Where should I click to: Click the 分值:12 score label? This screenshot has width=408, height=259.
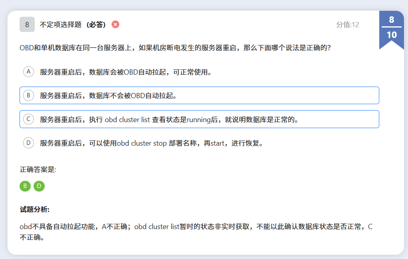pyautogui.click(x=347, y=25)
